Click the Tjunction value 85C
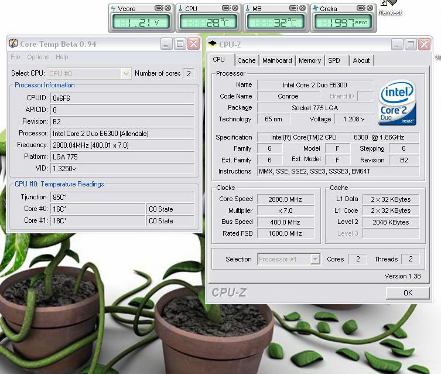The image size is (441, 374). pos(122,198)
